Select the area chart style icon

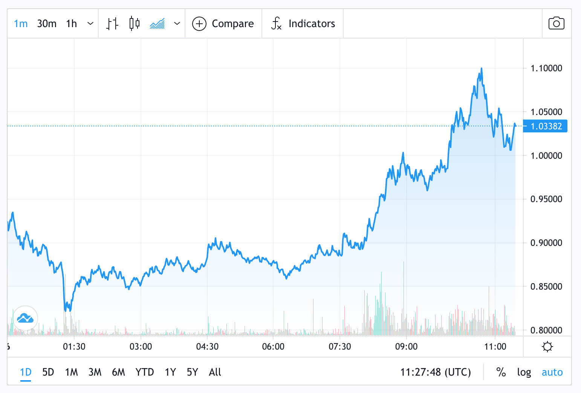(157, 23)
